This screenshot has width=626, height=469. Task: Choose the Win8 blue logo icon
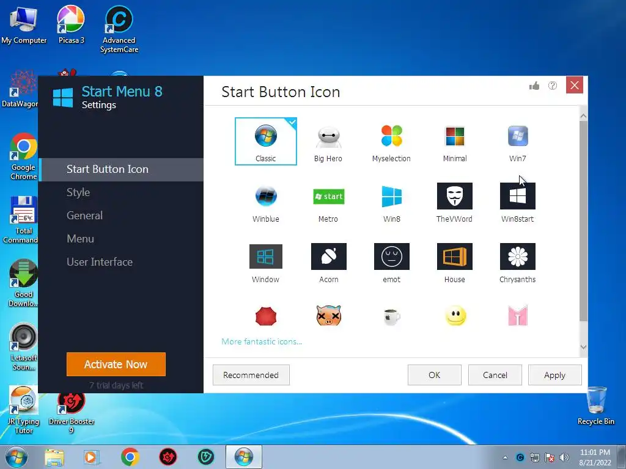391,204
